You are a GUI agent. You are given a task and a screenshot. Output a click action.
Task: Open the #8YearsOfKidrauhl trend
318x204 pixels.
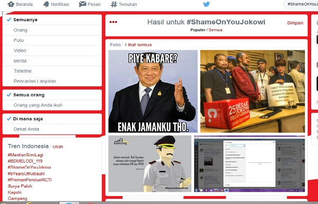[26, 174]
